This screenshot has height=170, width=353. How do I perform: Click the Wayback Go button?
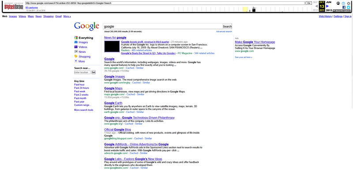[308, 3]
